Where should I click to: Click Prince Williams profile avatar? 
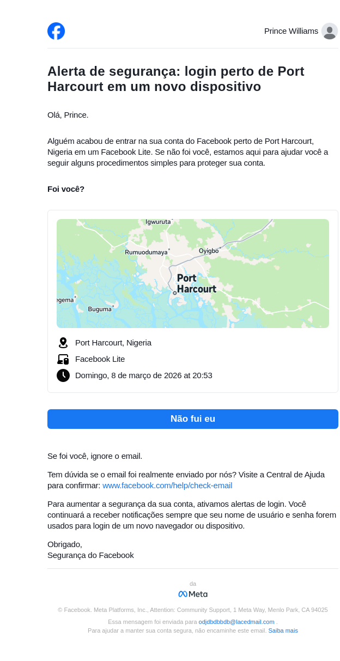[329, 31]
